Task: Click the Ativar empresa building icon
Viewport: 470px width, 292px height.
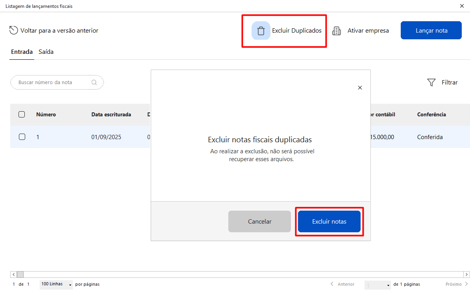Action: tap(337, 31)
